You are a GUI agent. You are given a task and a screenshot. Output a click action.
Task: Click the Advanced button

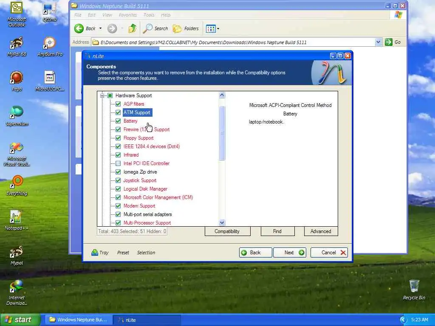[x=321, y=231]
